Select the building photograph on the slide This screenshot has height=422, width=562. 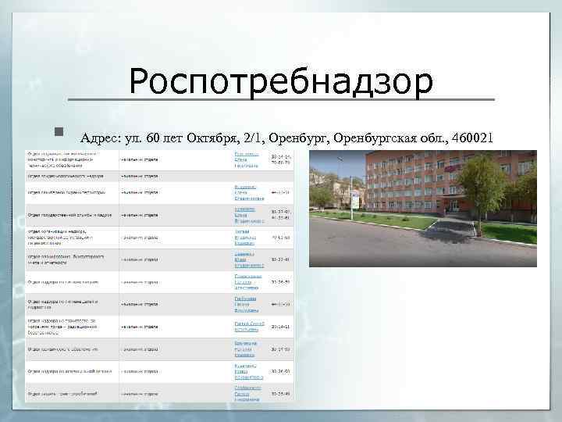click(x=423, y=209)
